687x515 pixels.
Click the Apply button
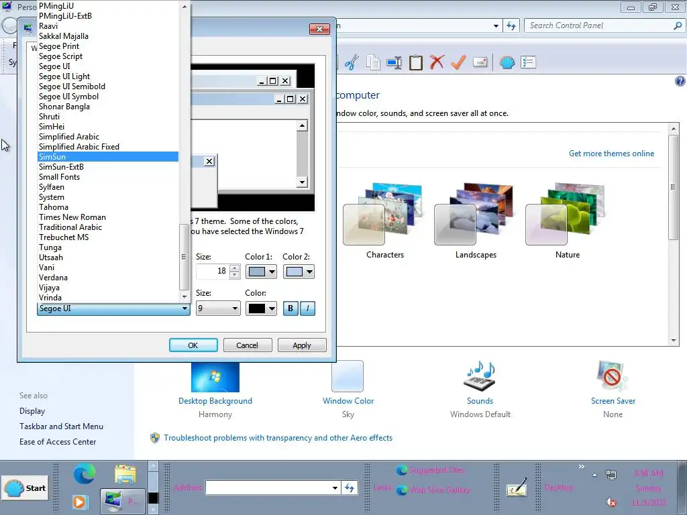(x=302, y=345)
